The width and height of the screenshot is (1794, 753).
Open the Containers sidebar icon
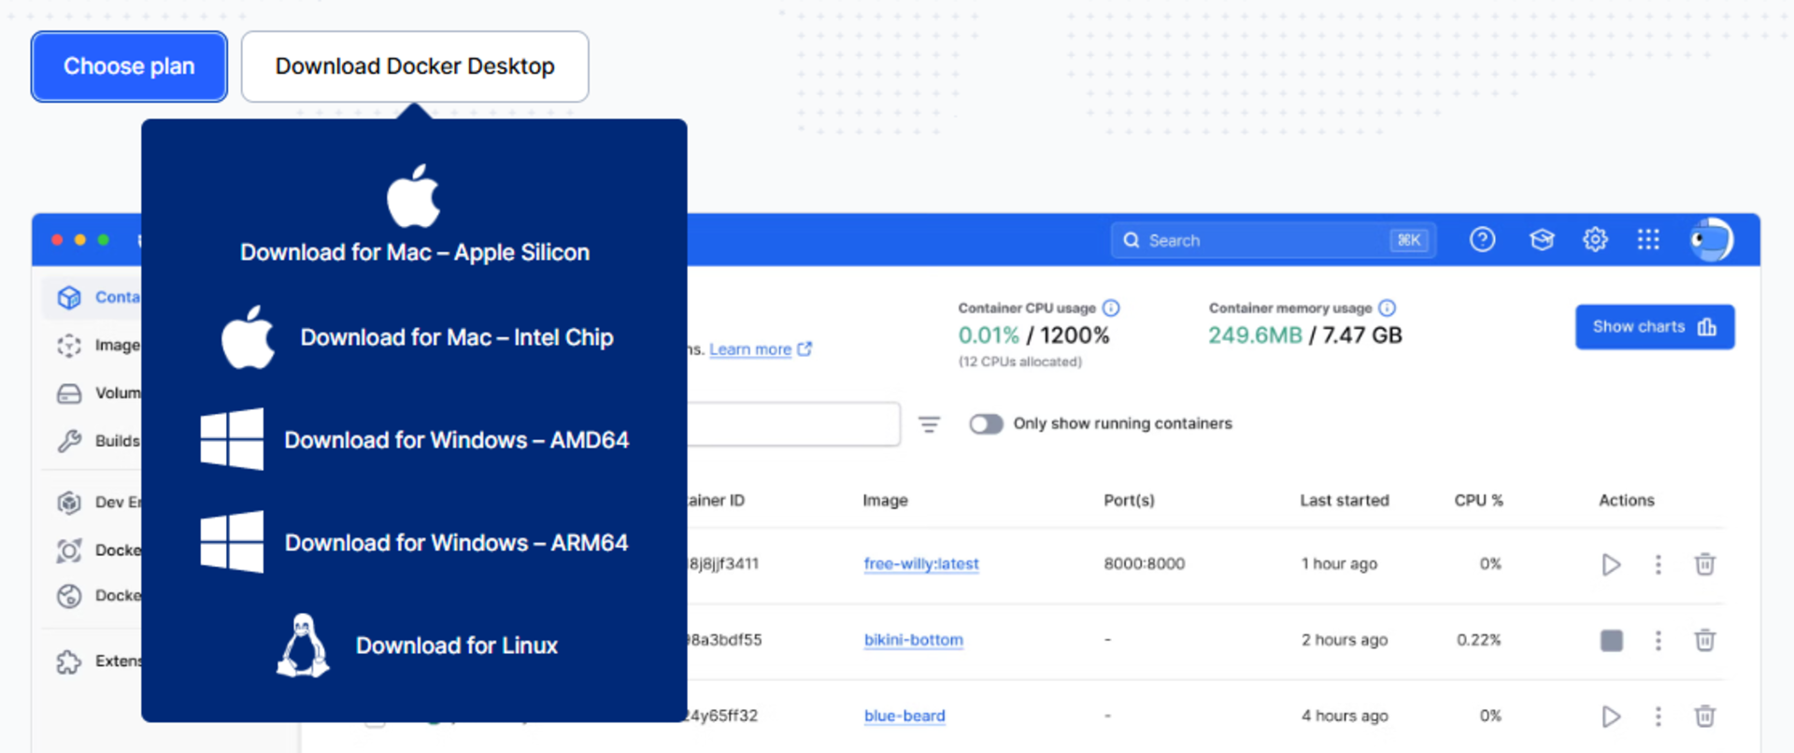point(69,297)
